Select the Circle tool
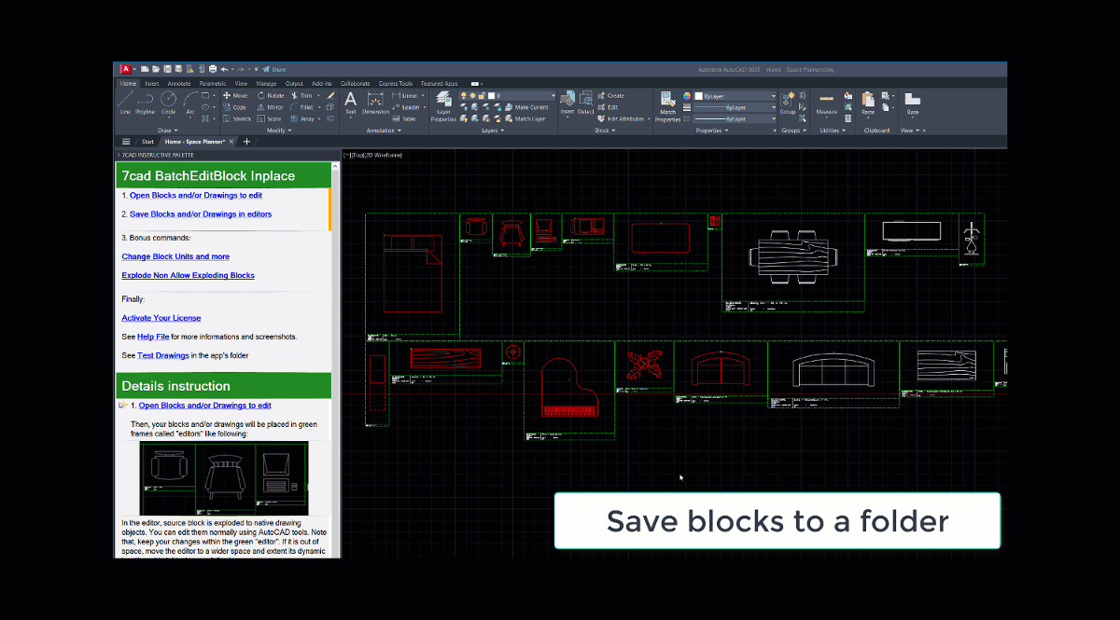Image resolution: width=1120 pixels, height=620 pixels. [x=168, y=102]
